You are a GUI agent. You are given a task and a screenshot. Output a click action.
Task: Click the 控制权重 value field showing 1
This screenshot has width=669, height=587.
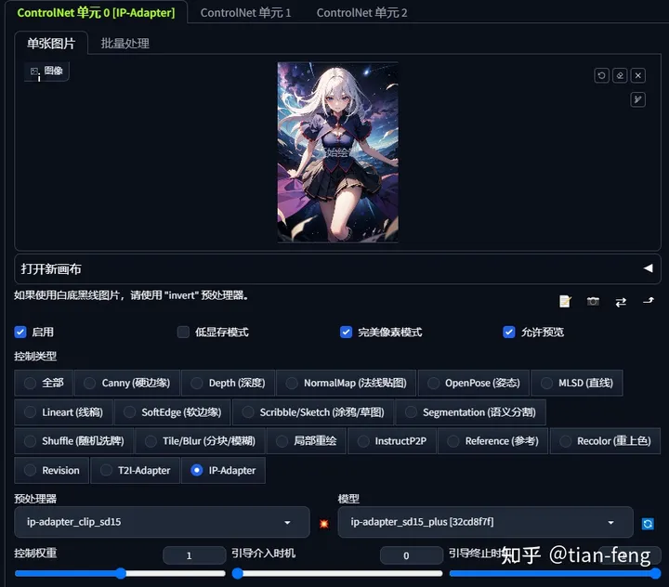(x=194, y=555)
